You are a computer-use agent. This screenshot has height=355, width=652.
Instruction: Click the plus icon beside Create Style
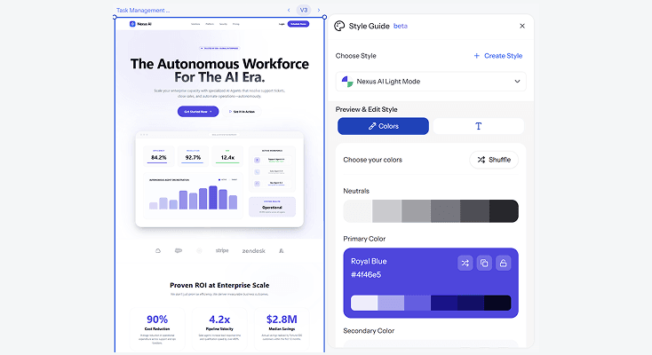[x=476, y=56]
